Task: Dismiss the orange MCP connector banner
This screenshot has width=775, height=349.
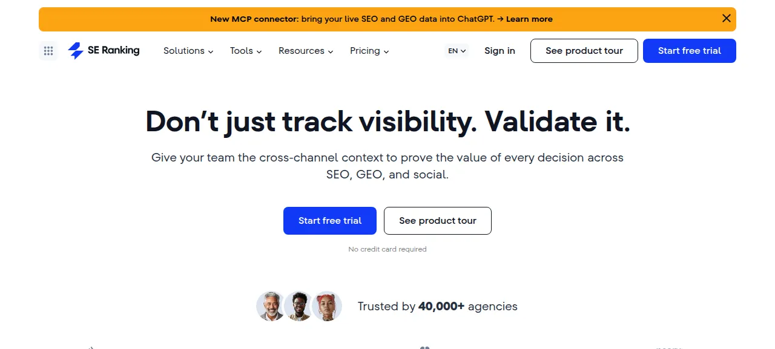Action: [x=727, y=18]
